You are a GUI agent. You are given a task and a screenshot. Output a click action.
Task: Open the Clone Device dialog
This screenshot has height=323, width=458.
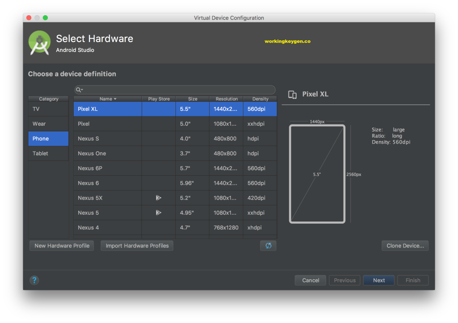click(405, 245)
